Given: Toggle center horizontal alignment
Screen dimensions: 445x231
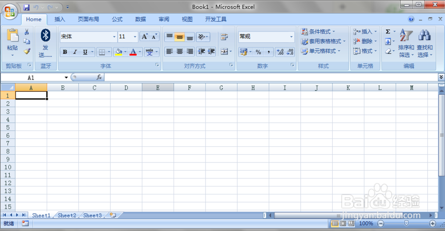Looking at the screenshot, I should [180, 51].
